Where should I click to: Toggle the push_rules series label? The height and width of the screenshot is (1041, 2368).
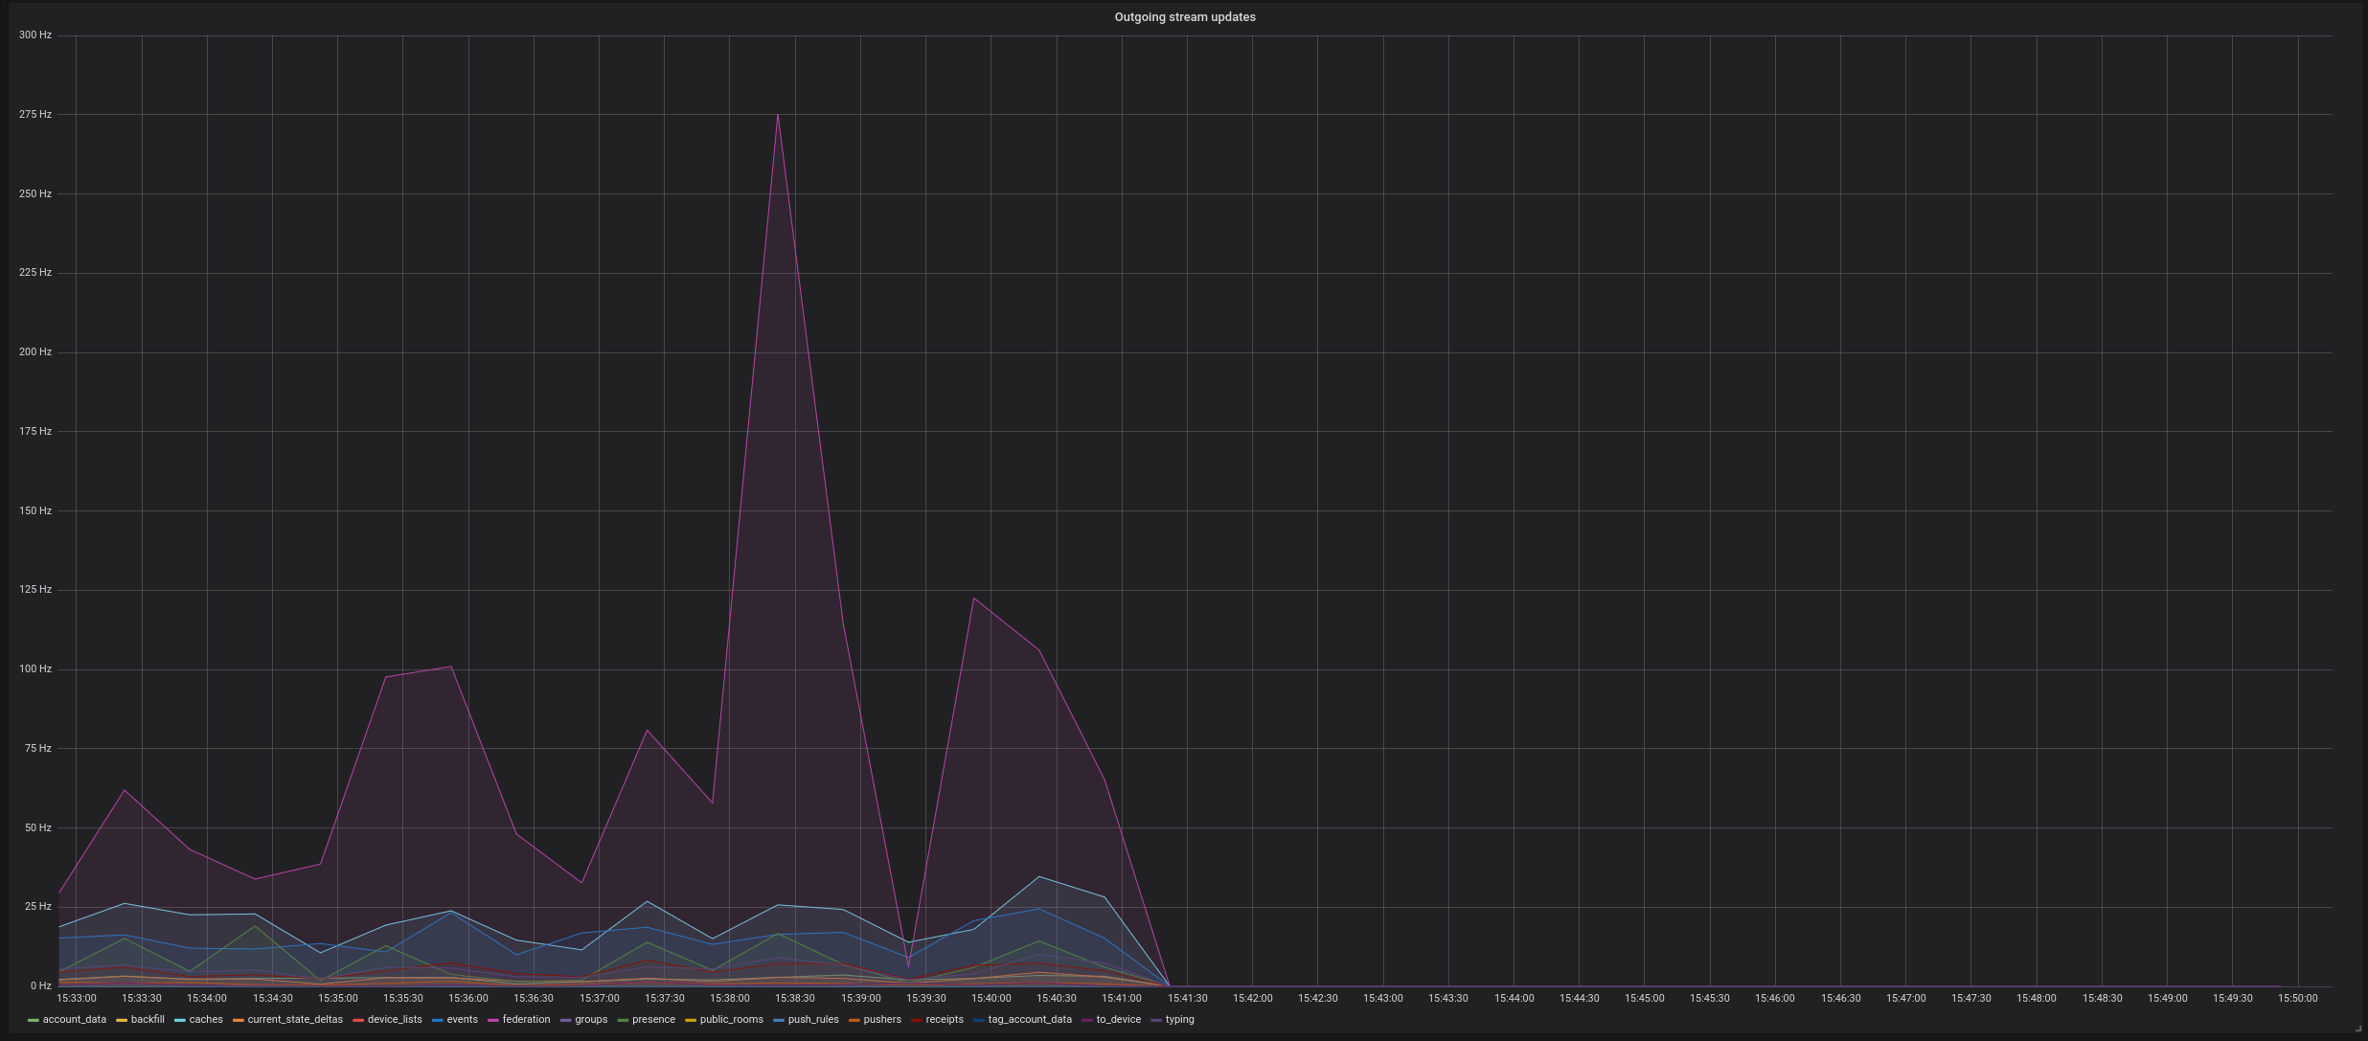(813, 1020)
